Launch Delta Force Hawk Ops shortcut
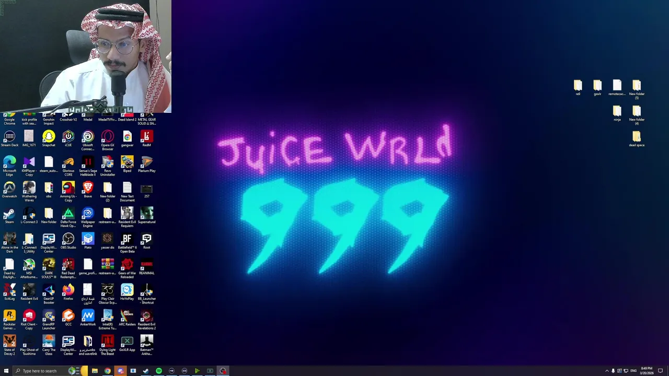669x376 pixels. (x=68, y=217)
